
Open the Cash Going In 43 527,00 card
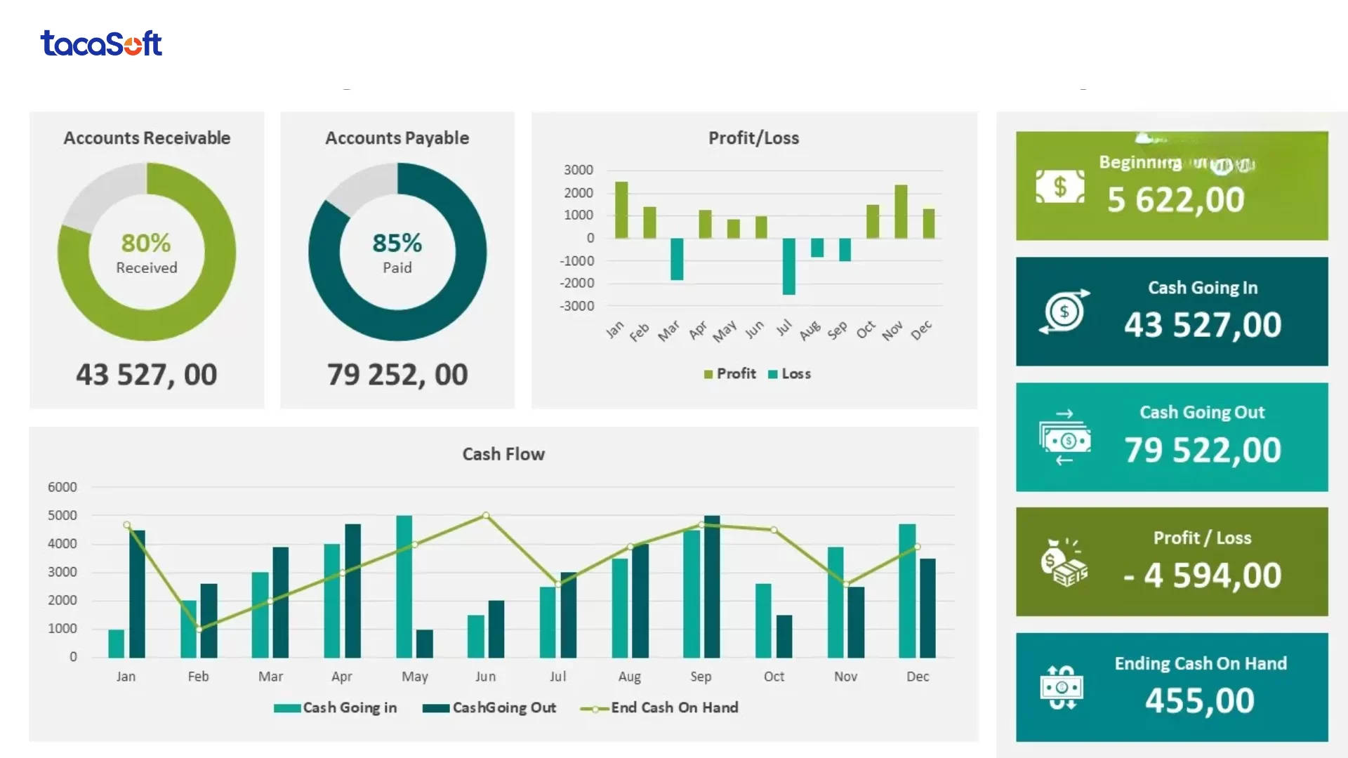tap(1172, 312)
